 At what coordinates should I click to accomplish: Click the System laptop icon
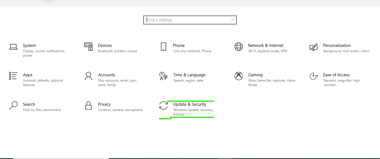[x=13, y=47]
